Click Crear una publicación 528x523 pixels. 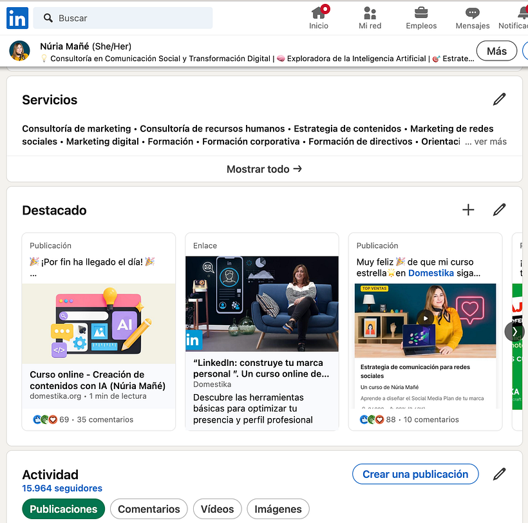[415, 474]
